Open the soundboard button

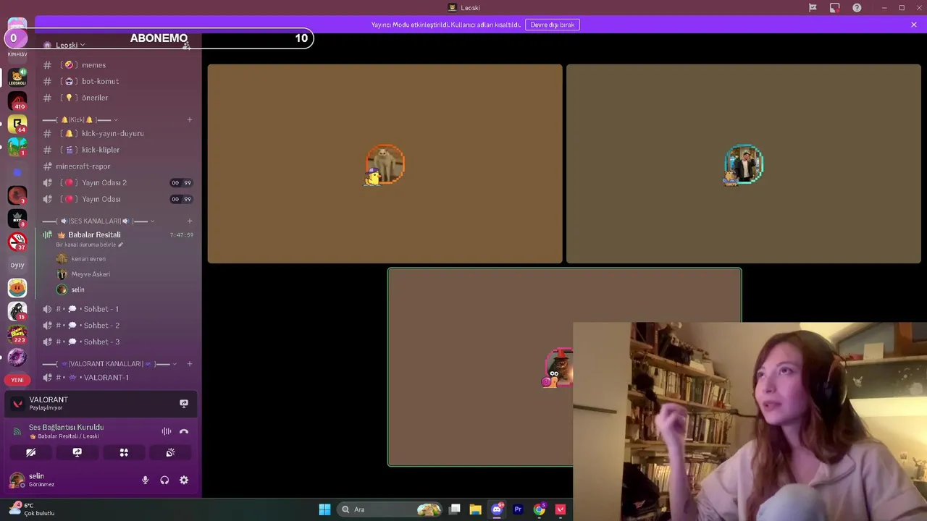point(170,452)
